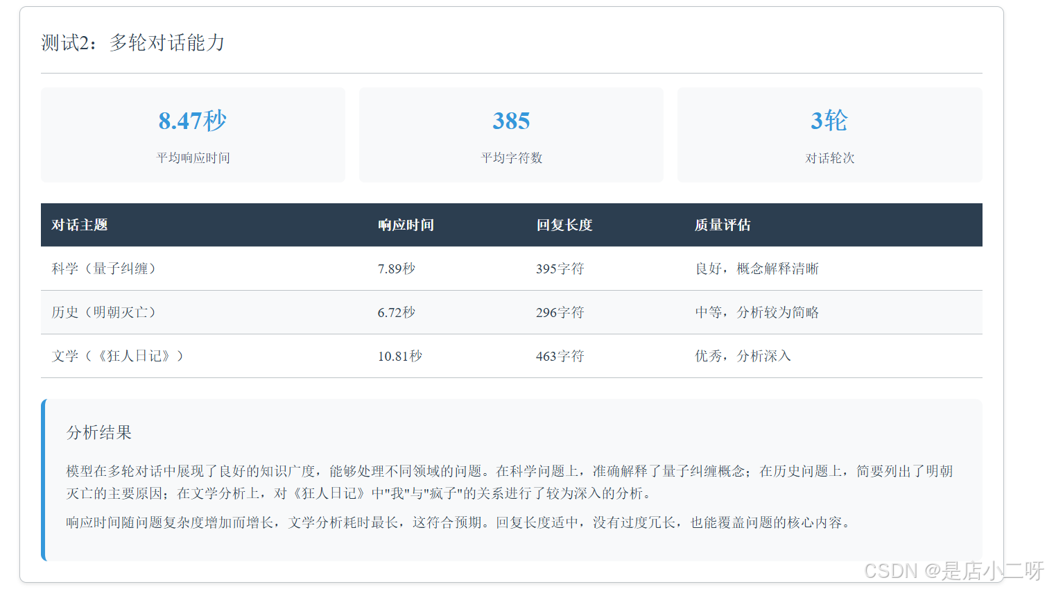1047x589 pixels.
Task: Click the '385' average character count
Action: point(511,121)
